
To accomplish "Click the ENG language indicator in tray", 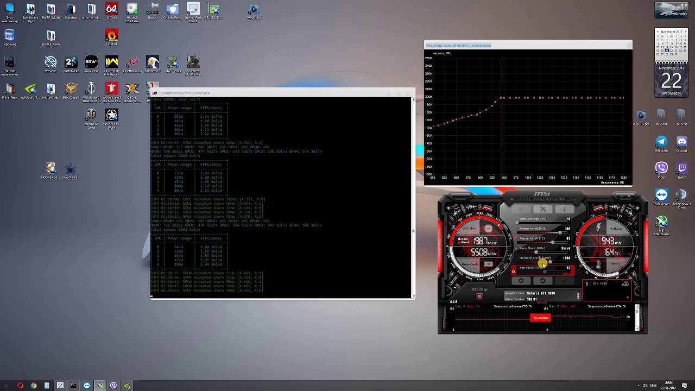I will click(654, 386).
